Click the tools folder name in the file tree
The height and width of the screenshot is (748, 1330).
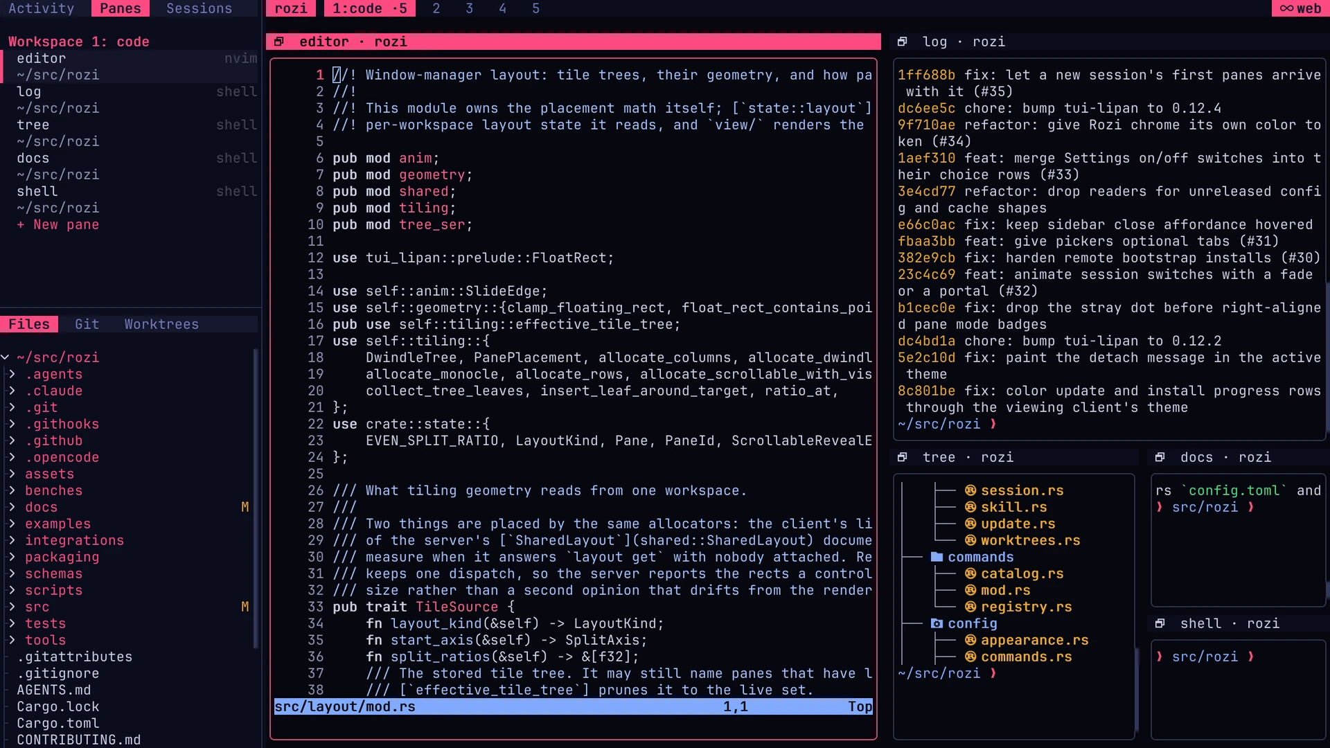[x=46, y=640]
